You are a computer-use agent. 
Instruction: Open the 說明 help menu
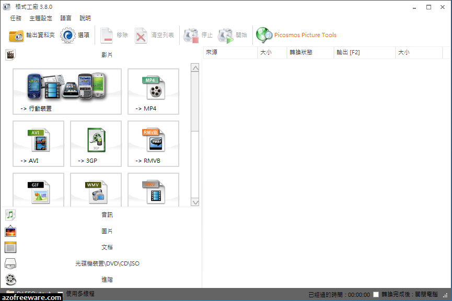click(85, 18)
